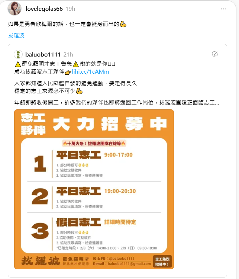239x279 pixels.
Task: Click the pointing hand emoji before link
Action: pos(68,72)
